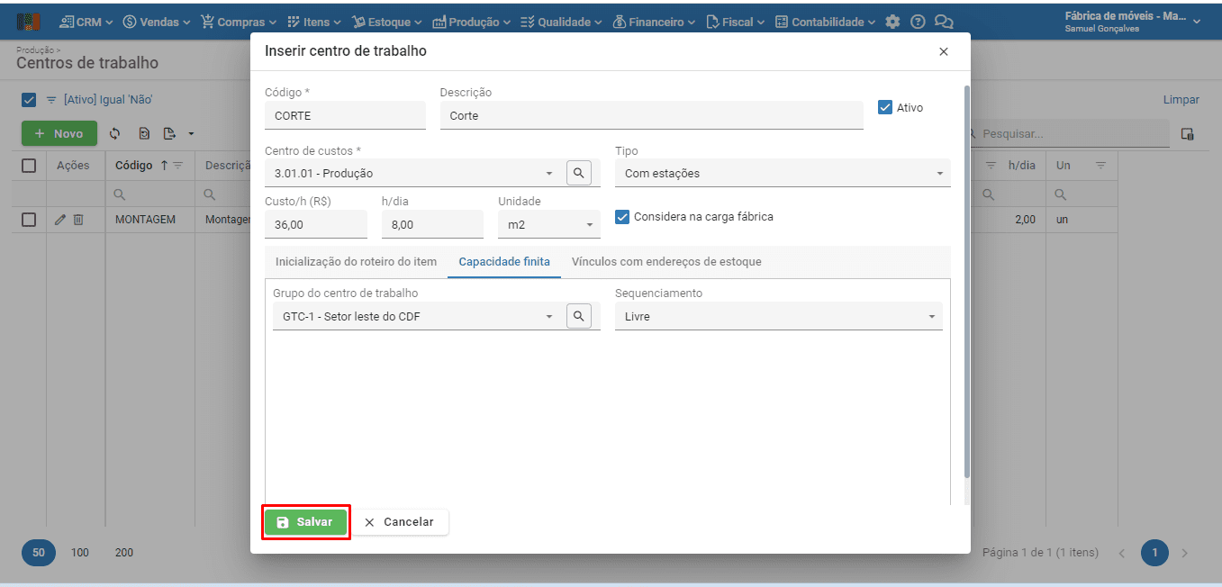Search Centro de custos with magnifier icon

(x=578, y=173)
